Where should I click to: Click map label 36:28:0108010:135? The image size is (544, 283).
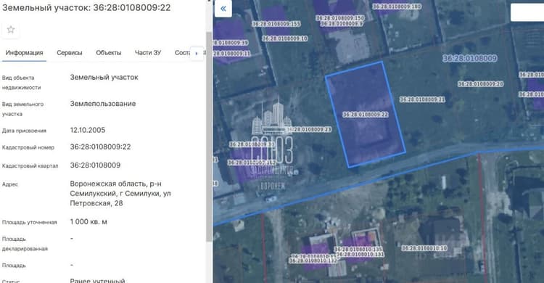(x=358, y=249)
